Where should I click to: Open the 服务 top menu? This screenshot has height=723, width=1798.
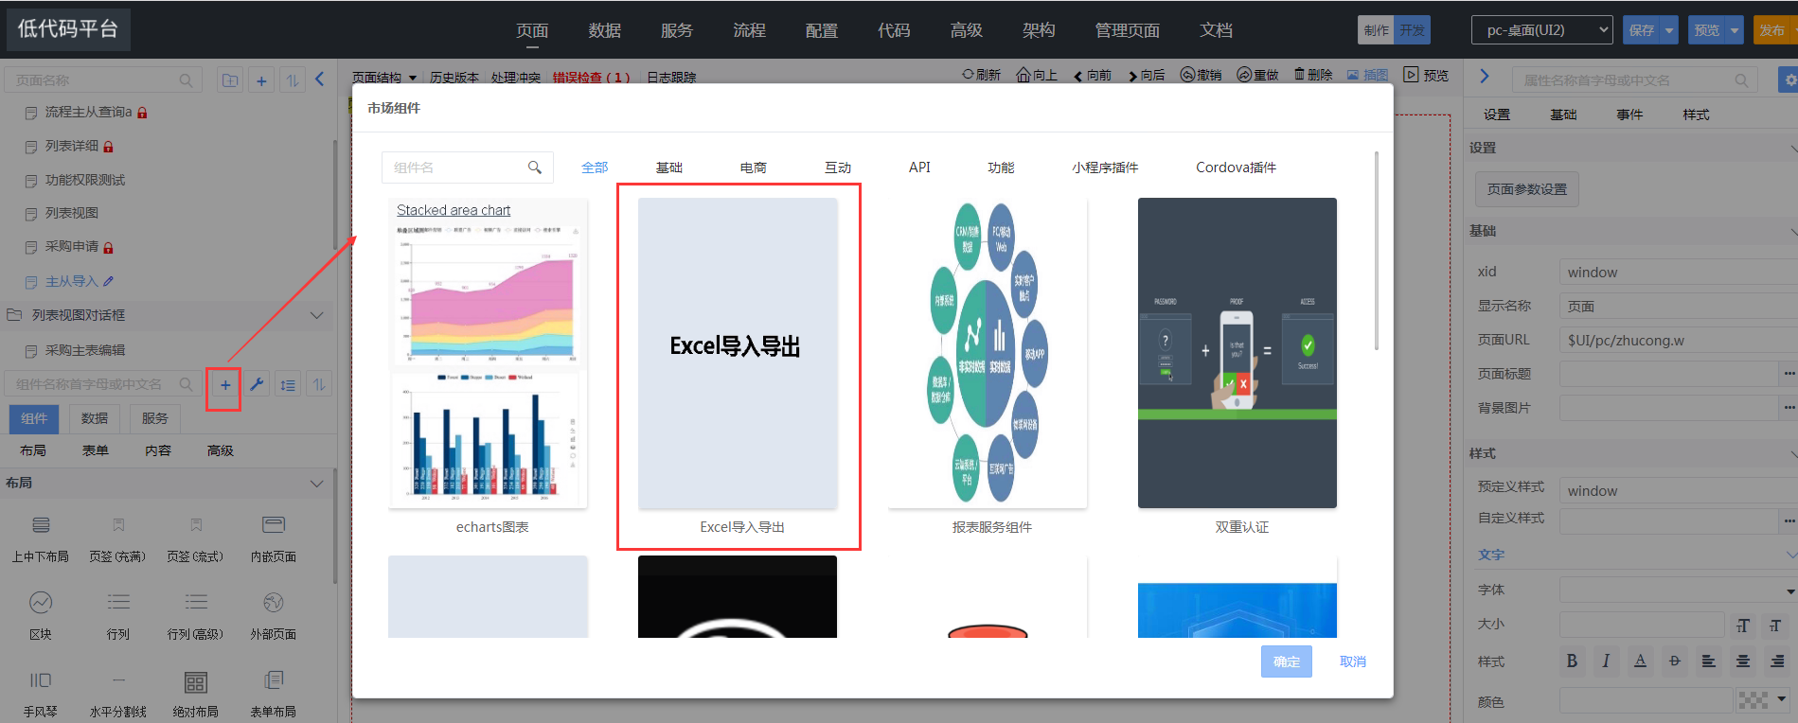click(677, 30)
